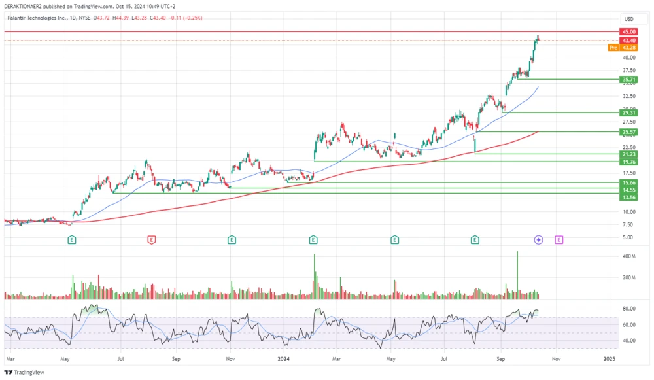Image resolution: width=654 pixels, height=380 pixels.
Task: Open the USD currency selector
Action: coord(629,19)
